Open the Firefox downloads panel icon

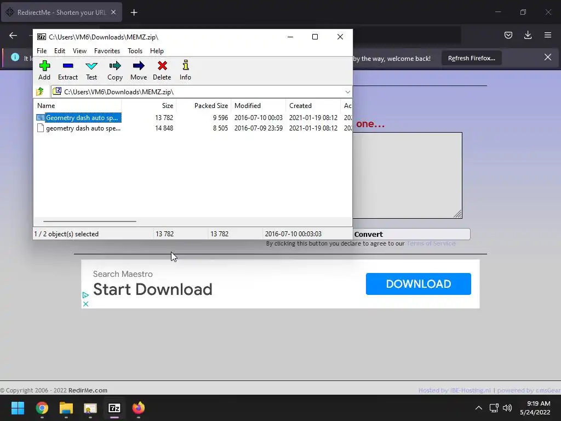(x=528, y=35)
